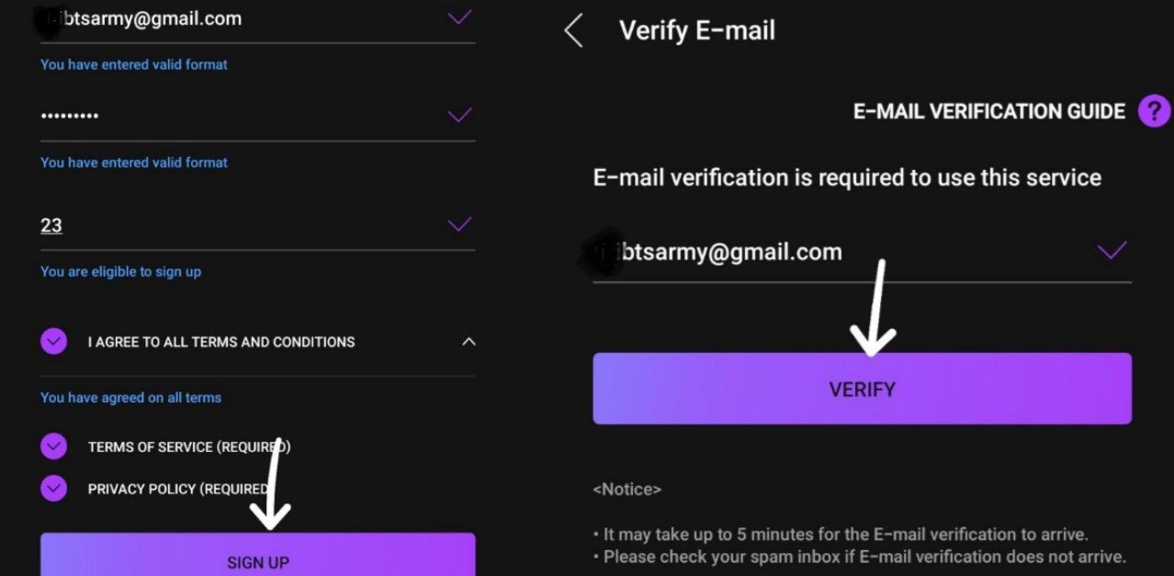Uncheck Privacy Policy required checkbox
This screenshot has width=1174, height=576.
click(x=54, y=489)
